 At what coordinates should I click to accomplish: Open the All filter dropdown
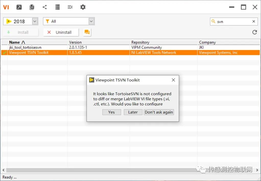[x=91, y=21]
